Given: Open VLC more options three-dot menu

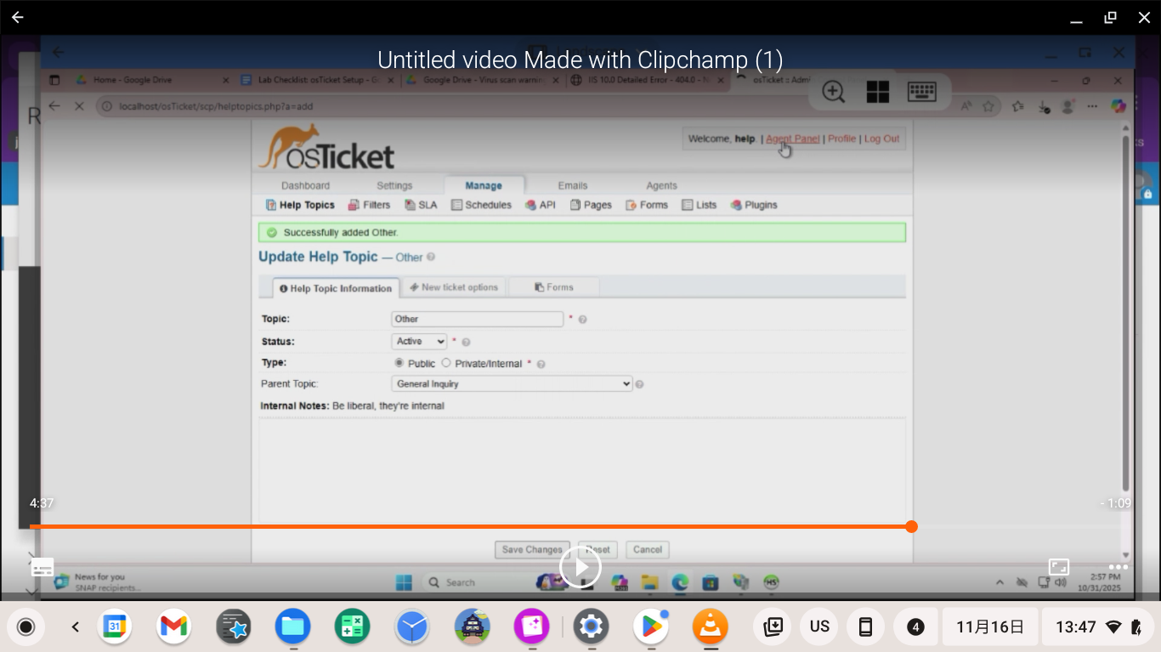Looking at the screenshot, I should [1119, 567].
